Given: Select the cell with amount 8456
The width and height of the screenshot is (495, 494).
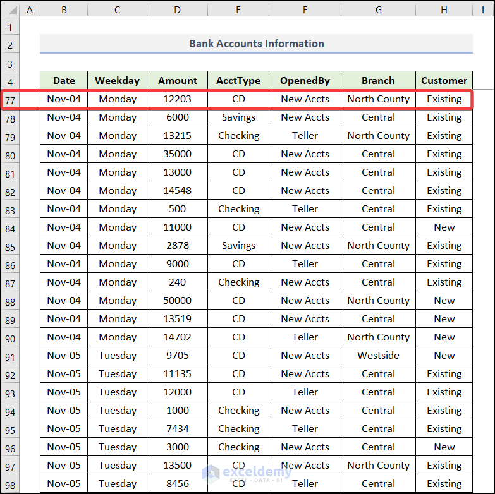Looking at the screenshot, I should click(x=178, y=483).
